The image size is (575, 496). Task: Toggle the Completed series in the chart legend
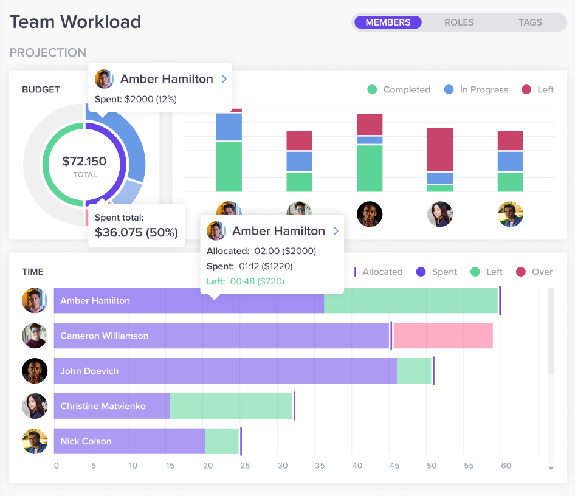[399, 89]
